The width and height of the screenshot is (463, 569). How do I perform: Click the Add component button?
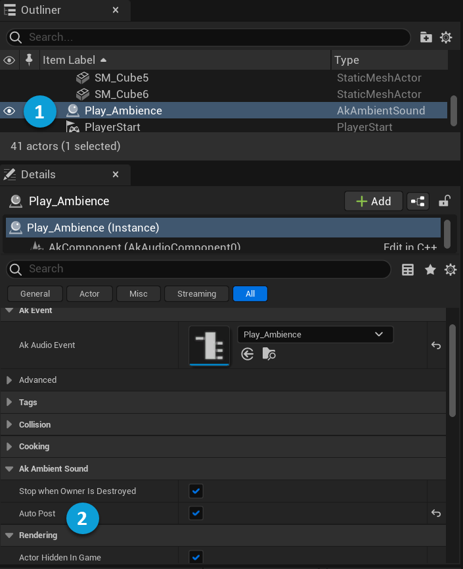[x=373, y=201]
